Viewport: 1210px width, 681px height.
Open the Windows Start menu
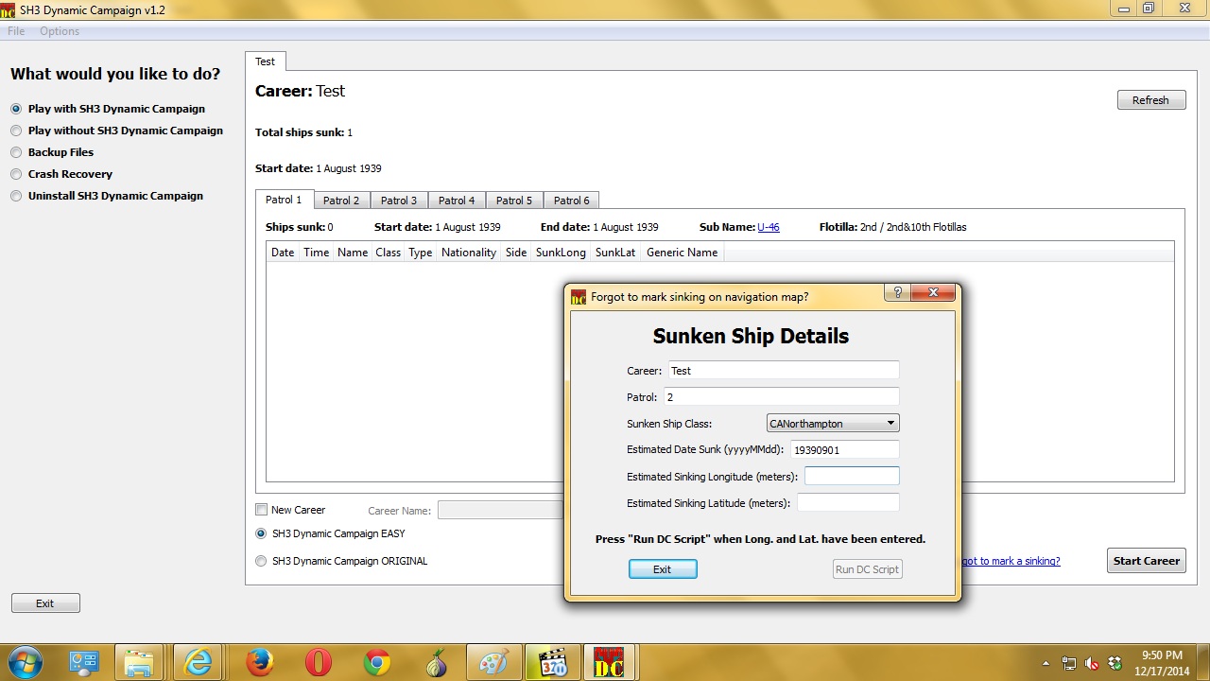pos(24,662)
